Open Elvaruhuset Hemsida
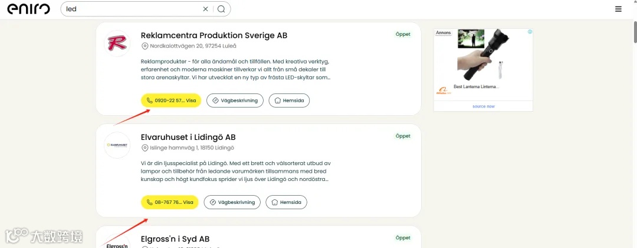The height and width of the screenshot is (248, 637). click(287, 202)
